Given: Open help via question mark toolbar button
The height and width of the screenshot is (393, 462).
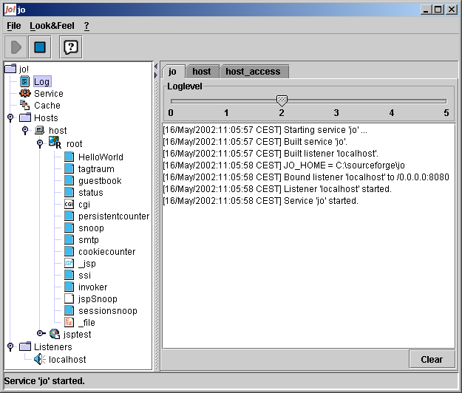Looking at the screenshot, I should pyautogui.click(x=71, y=47).
